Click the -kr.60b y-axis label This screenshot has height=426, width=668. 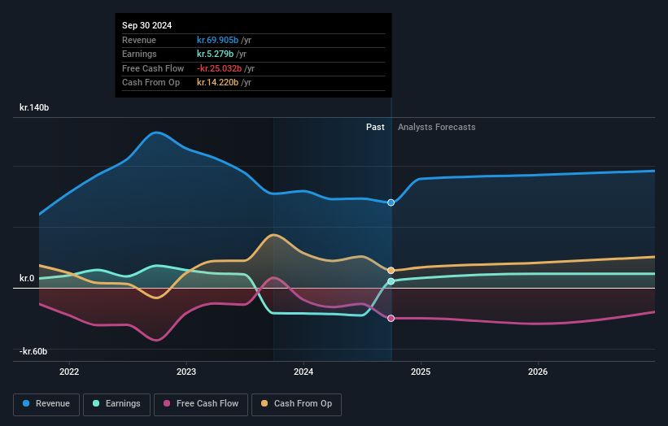point(33,351)
